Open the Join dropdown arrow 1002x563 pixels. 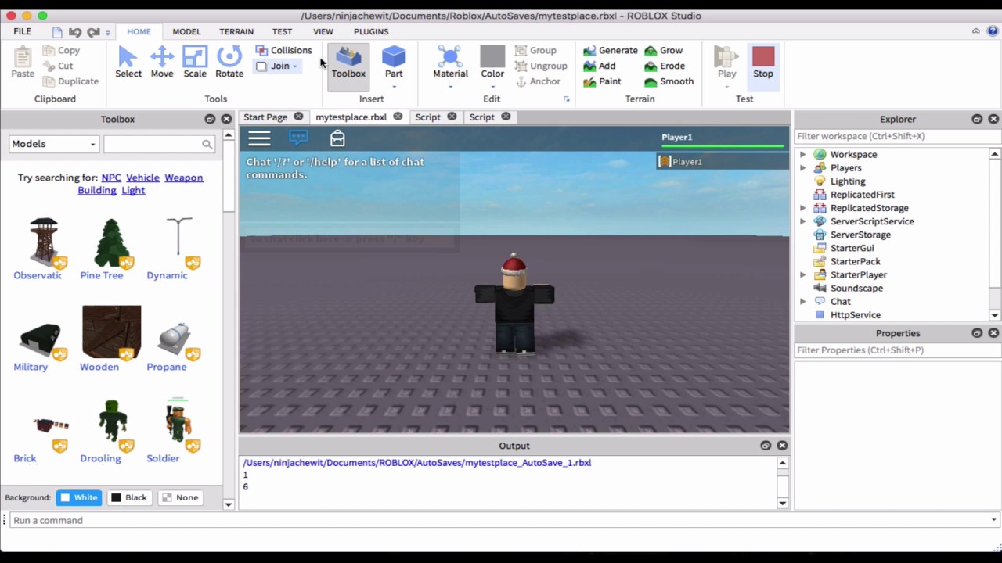pyautogui.click(x=295, y=66)
